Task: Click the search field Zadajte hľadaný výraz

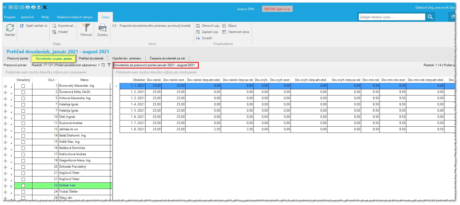Action: pos(392,17)
